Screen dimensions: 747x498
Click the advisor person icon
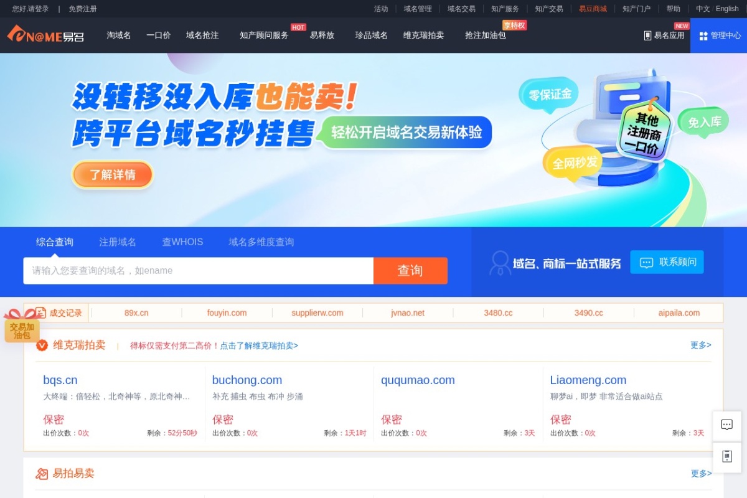(x=500, y=263)
